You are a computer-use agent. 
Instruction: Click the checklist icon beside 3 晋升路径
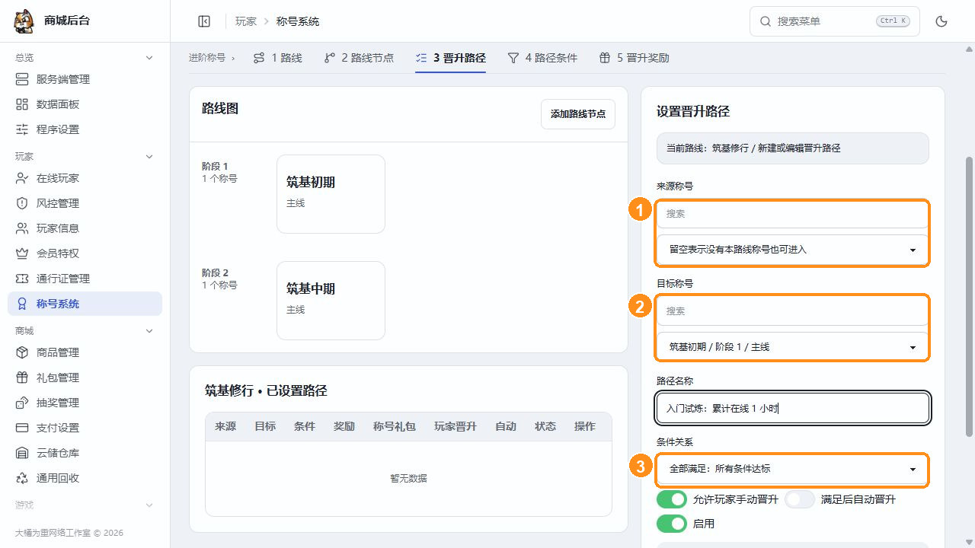421,58
